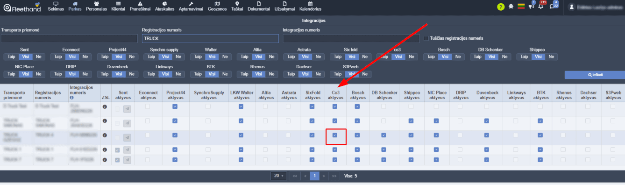
Task: Click the Ieškoti search button
Action: pos(595,75)
